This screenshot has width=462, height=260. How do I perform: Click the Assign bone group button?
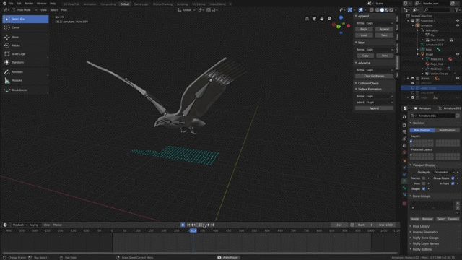pyautogui.click(x=415, y=219)
